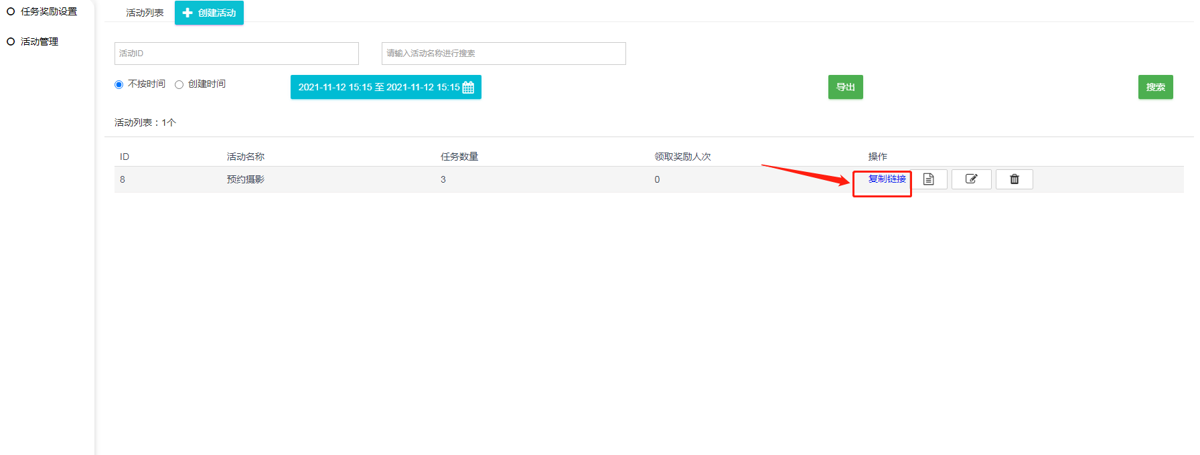Image resolution: width=1200 pixels, height=455 pixels.
Task: Select the 不按时间 radio button
Action: [119, 84]
